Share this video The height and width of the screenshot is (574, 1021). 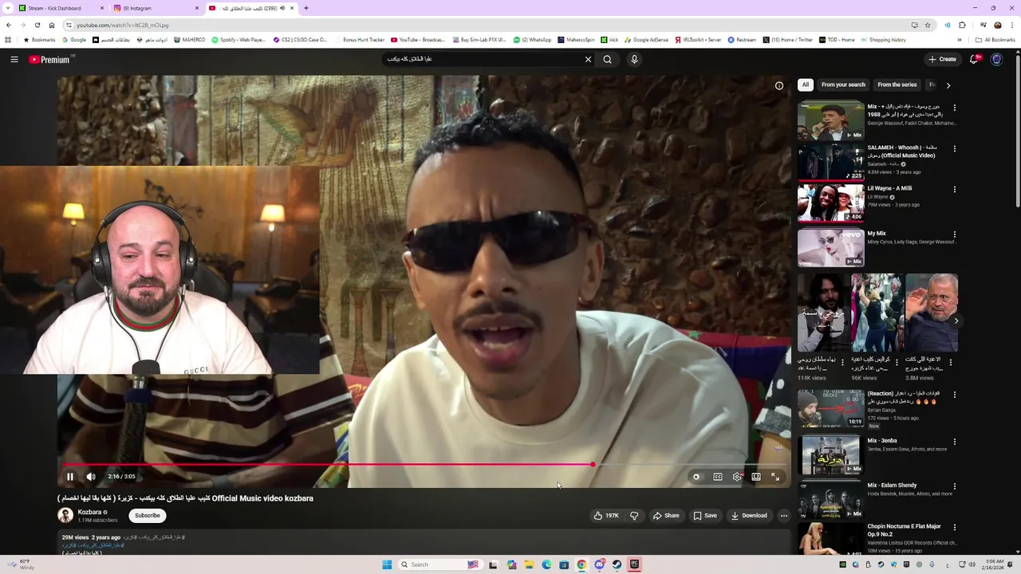click(x=666, y=516)
